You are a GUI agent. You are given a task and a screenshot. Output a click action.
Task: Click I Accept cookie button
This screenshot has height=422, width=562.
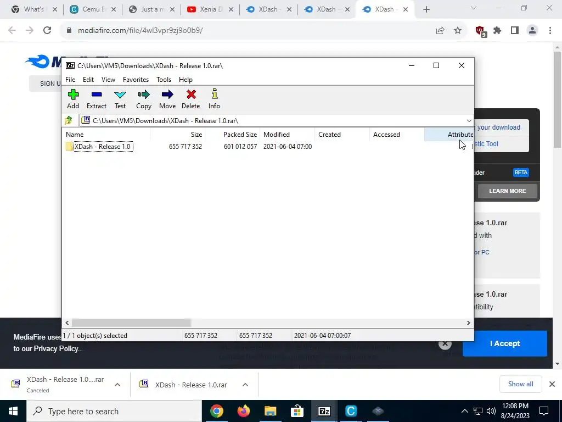pyautogui.click(x=505, y=343)
